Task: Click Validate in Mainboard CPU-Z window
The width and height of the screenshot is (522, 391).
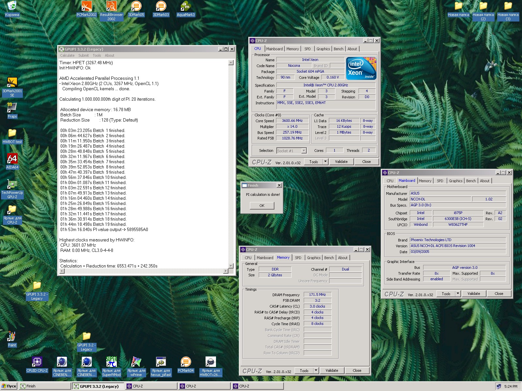Action: [474, 294]
